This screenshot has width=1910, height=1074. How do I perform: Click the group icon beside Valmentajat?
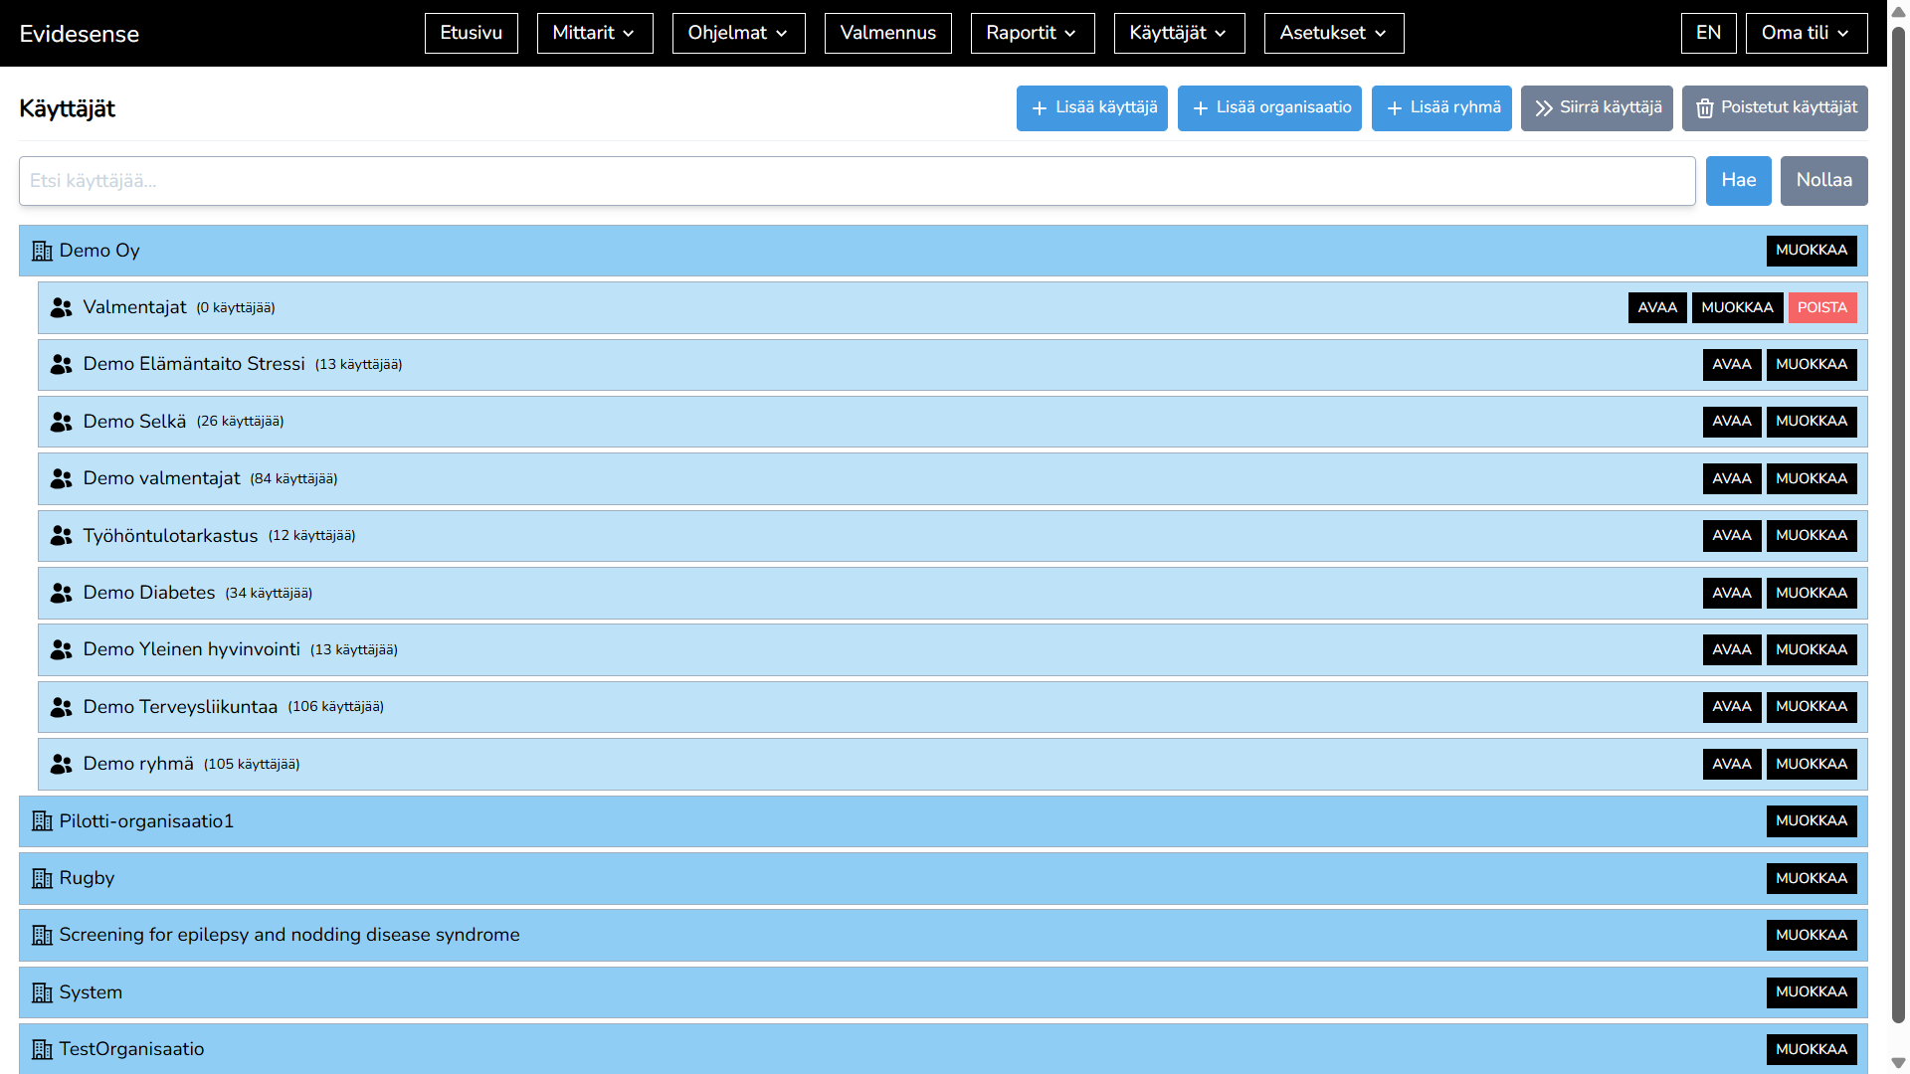[x=62, y=308]
